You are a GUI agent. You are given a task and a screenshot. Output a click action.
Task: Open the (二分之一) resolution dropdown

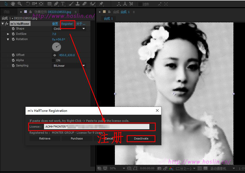click(x=185, y=169)
